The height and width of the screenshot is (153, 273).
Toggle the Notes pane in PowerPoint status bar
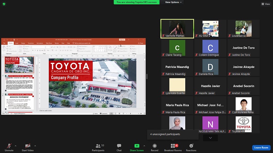[95, 113]
